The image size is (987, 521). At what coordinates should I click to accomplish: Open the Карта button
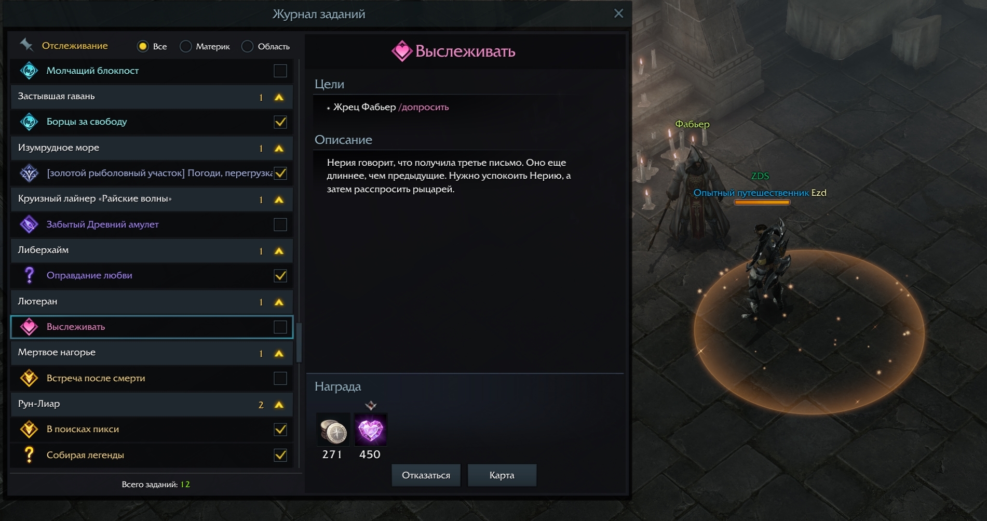[502, 475]
